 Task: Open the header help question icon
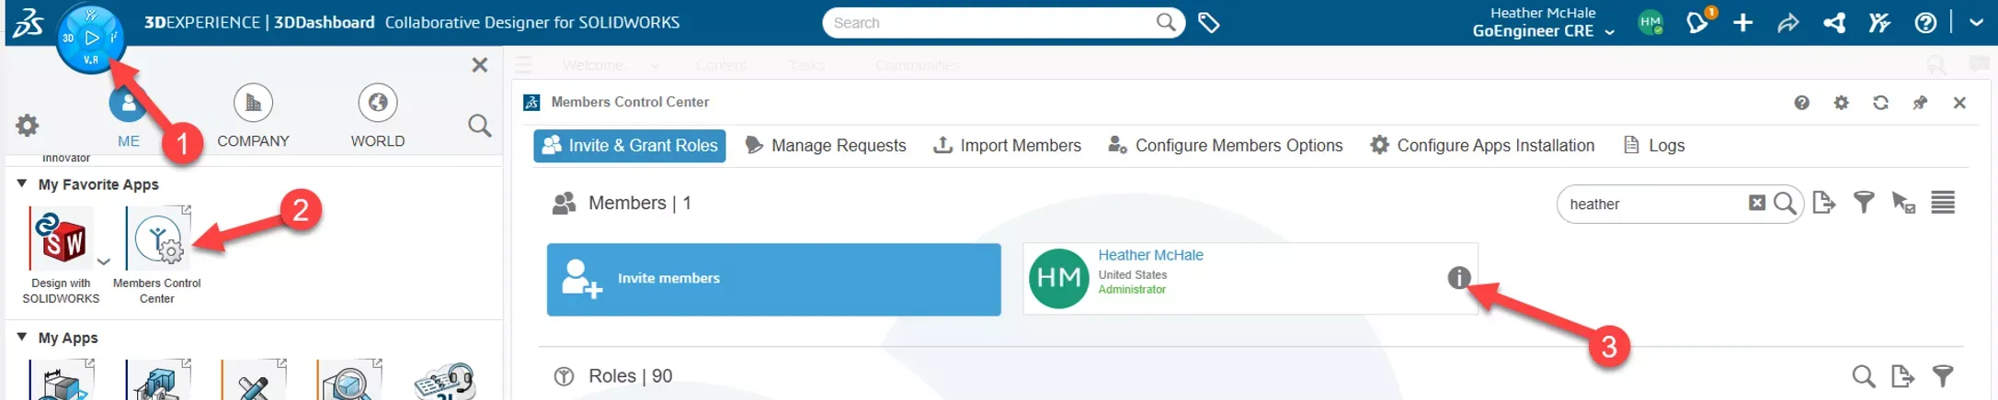1925,23
